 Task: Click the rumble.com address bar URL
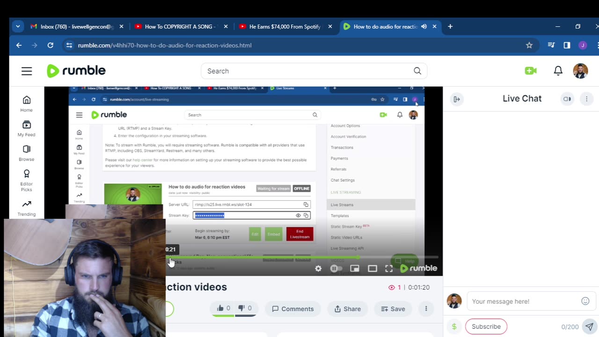click(x=165, y=45)
